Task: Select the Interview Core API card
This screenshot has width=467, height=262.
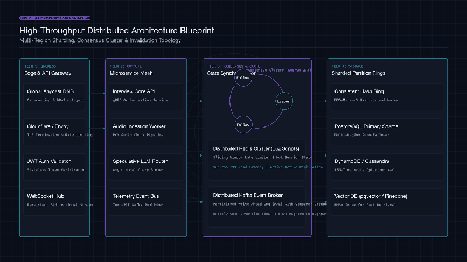Action: coord(146,97)
